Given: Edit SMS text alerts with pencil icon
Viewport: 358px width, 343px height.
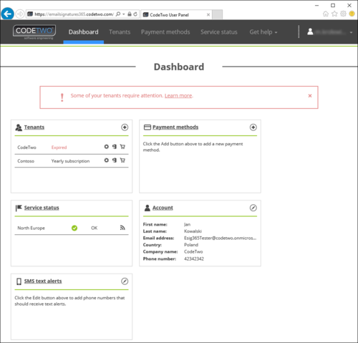Looking at the screenshot, I should click(125, 281).
